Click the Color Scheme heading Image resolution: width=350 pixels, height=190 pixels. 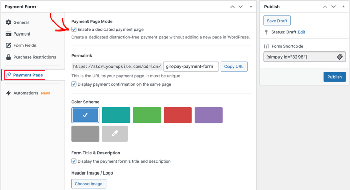tap(85, 102)
